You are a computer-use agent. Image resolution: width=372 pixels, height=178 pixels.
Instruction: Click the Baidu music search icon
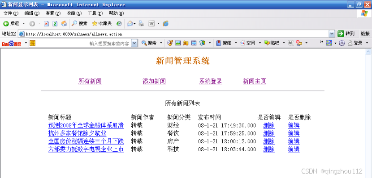[x=170, y=43]
